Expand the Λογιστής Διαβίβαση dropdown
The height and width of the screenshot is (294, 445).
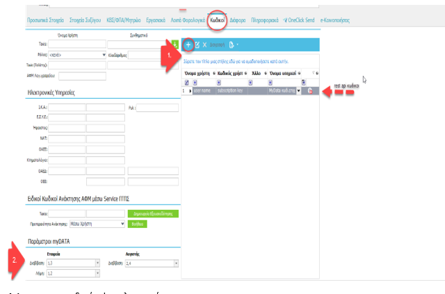pyautogui.click(x=176, y=263)
